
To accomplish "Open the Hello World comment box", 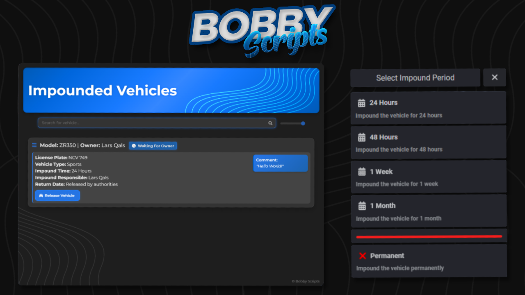I will (x=280, y=163).
